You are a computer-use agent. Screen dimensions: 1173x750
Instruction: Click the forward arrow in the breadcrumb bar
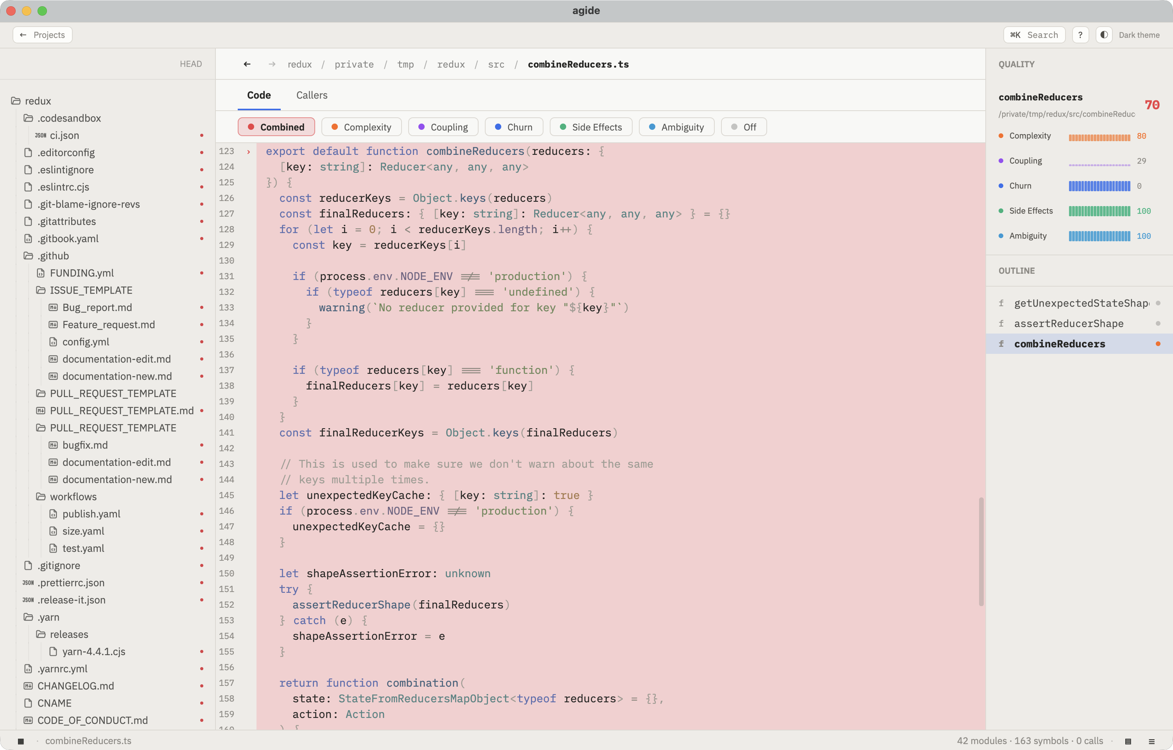[272, 64]
